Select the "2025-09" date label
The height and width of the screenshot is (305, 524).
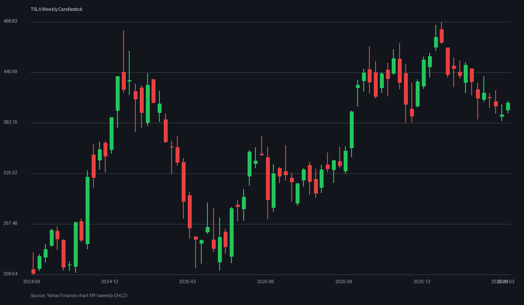pyautogui.click(x=343, y=281)
